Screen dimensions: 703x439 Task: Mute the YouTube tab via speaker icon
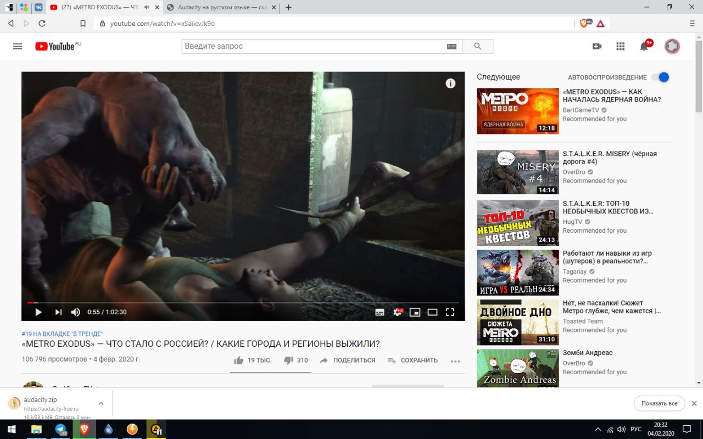coord(147,8)
